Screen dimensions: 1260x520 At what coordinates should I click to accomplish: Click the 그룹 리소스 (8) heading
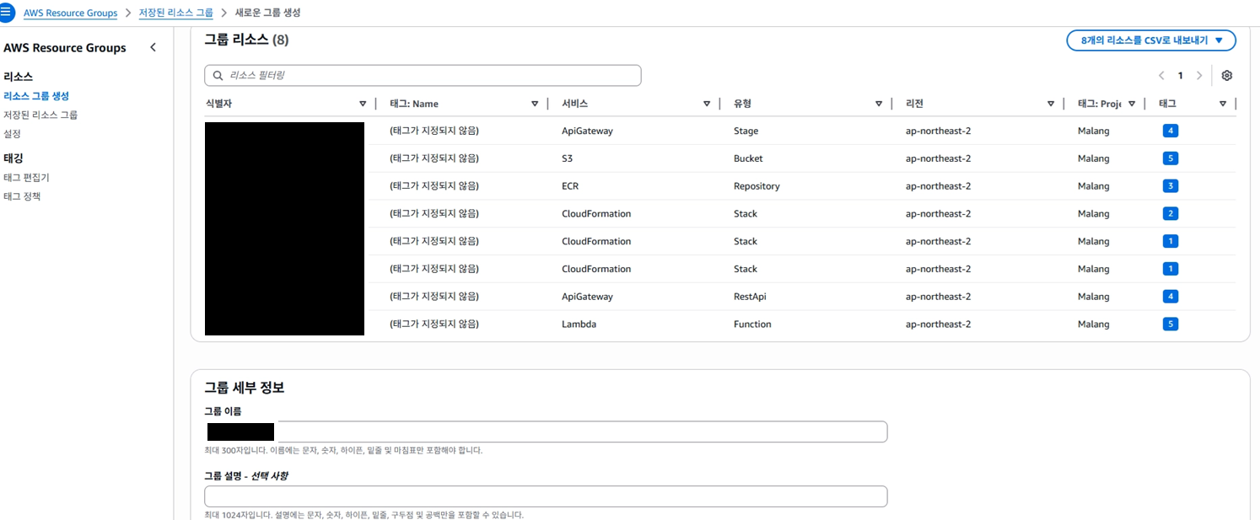246,40
